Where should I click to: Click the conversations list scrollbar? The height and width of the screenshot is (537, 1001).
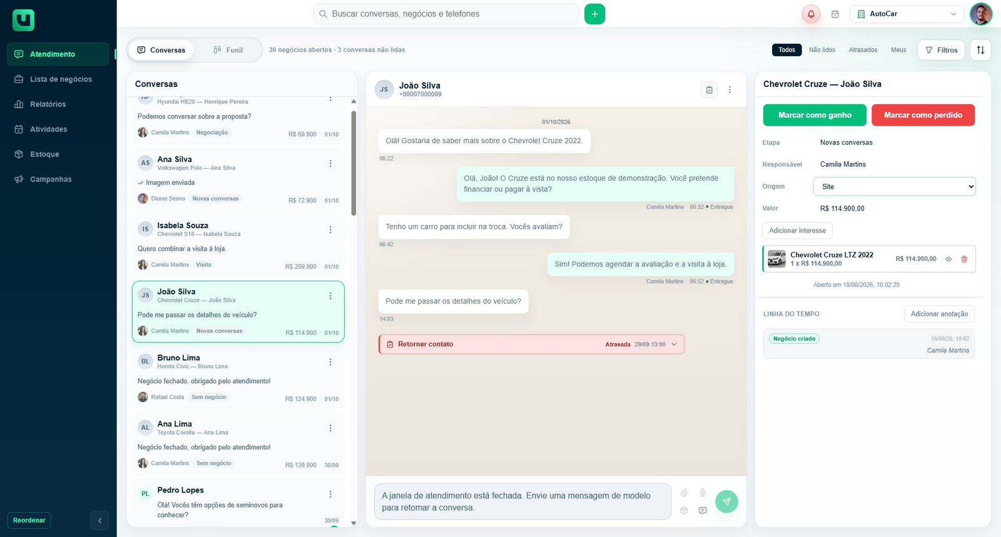click(x=353, y=164)
